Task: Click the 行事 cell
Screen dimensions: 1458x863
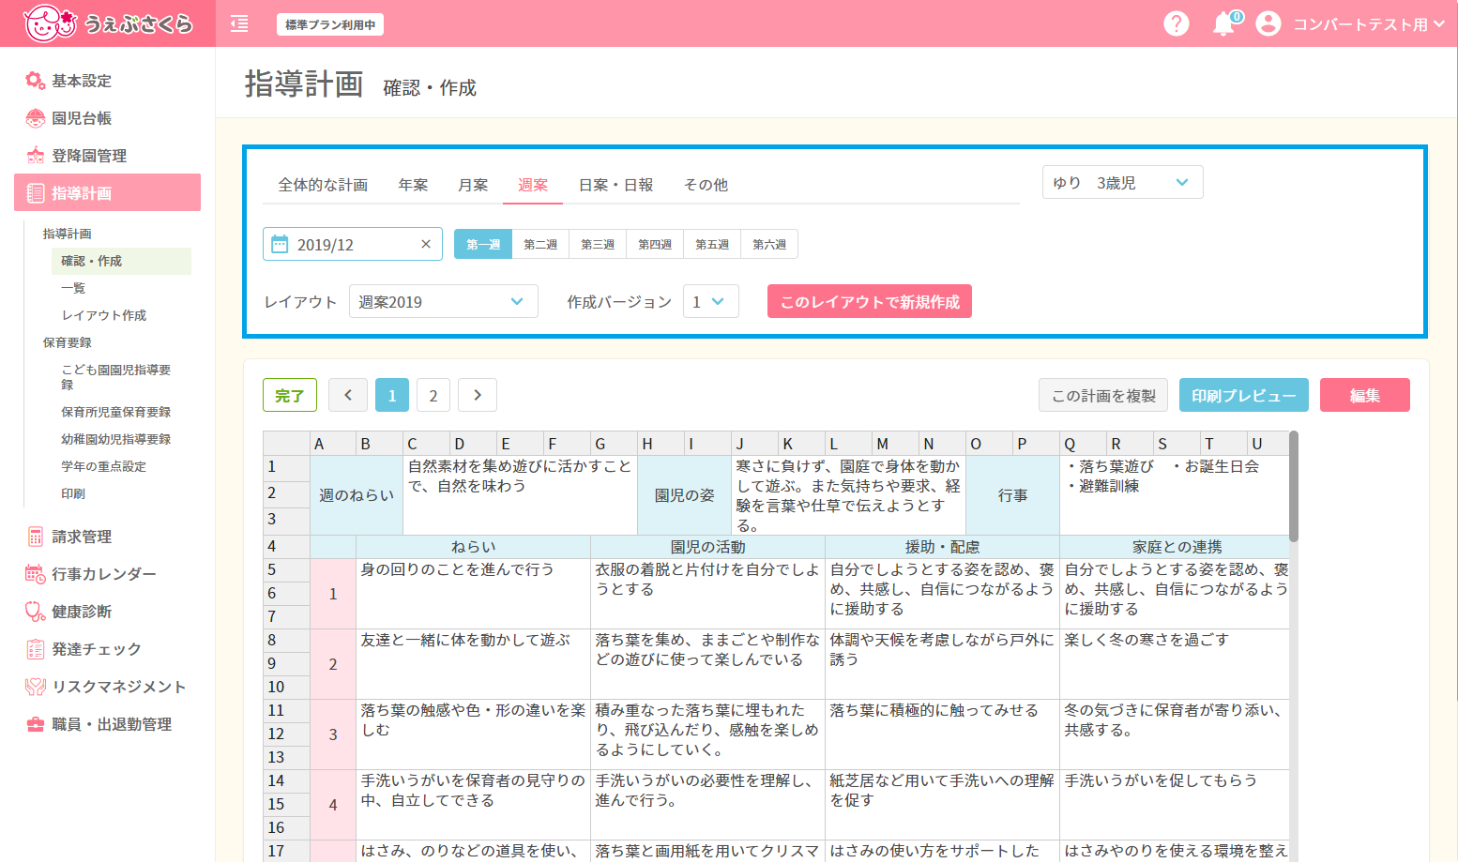Action: 1013,495
